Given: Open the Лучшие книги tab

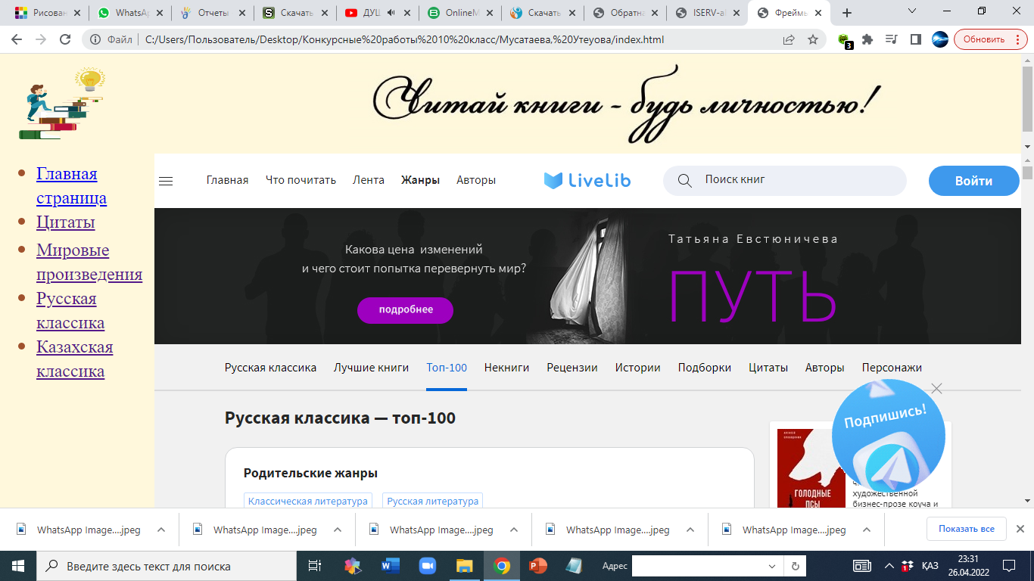Looking at the screenshot, I should click(371, 368).
